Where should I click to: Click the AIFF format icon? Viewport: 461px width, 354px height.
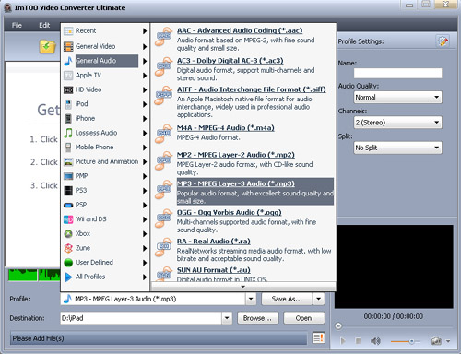[x=163, y=95]
